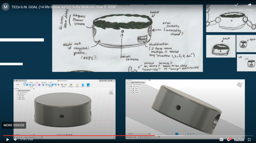Image resolution: width=256 pixels, height=143 pixels.
Task: Click timeline end marker in left Fusion window
Action: pyautogui.click(x=42, y=138)
